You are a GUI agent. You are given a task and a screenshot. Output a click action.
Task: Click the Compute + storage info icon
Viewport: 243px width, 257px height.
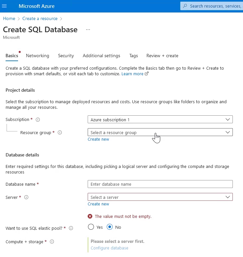(52, 242)
